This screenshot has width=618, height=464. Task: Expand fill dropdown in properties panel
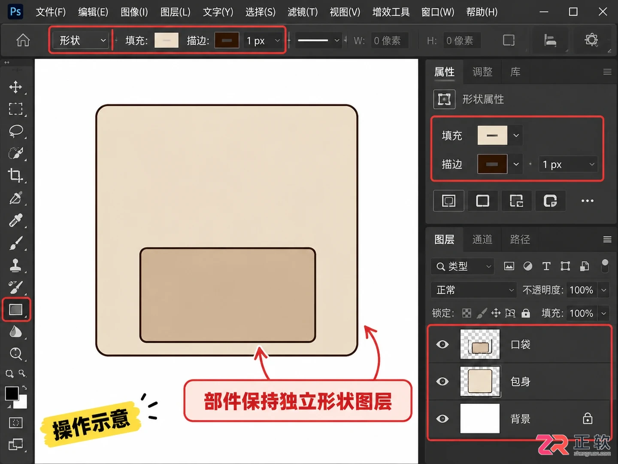coord(516,136)
